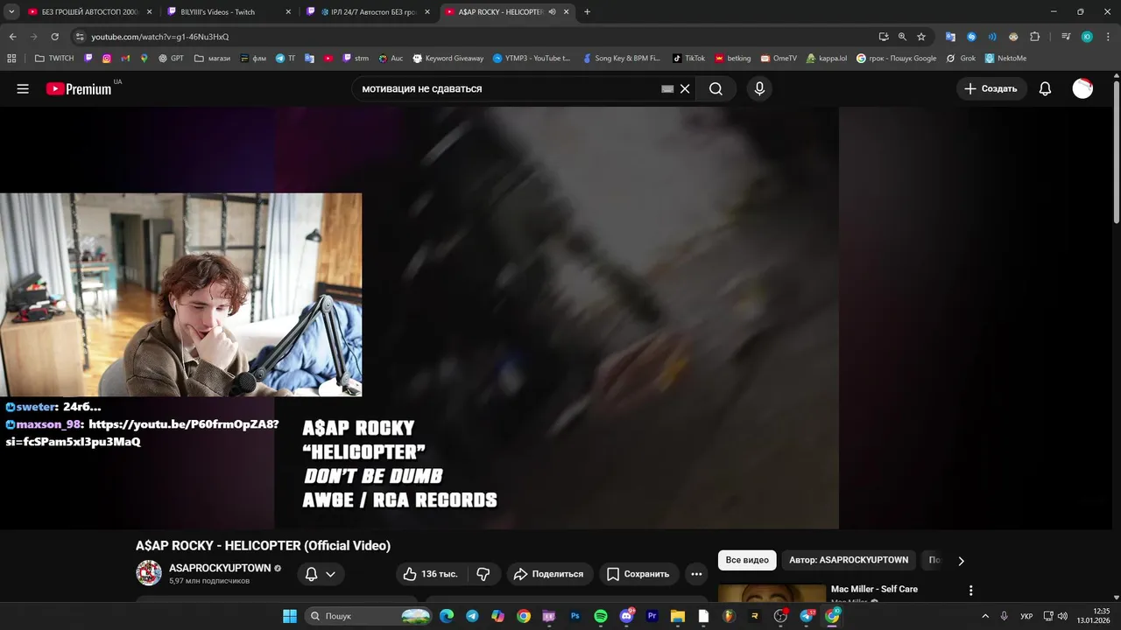Open Photoshop from the taskbar
1121x630 pixels.
pyautogui.click(x=575, y=616)
